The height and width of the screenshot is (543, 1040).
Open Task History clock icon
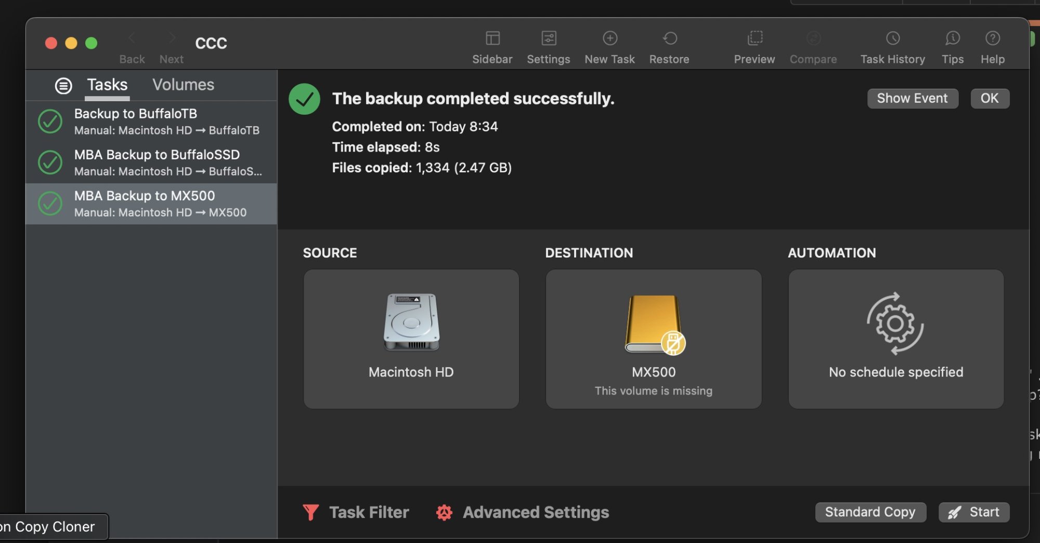coord(893,38)
